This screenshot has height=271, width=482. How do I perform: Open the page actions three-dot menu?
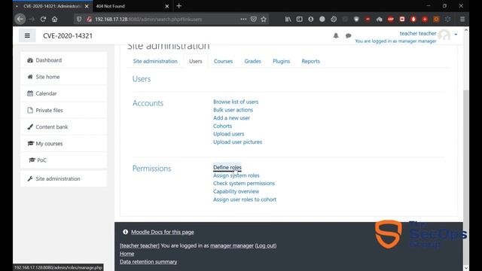click(x=243, y=19)
